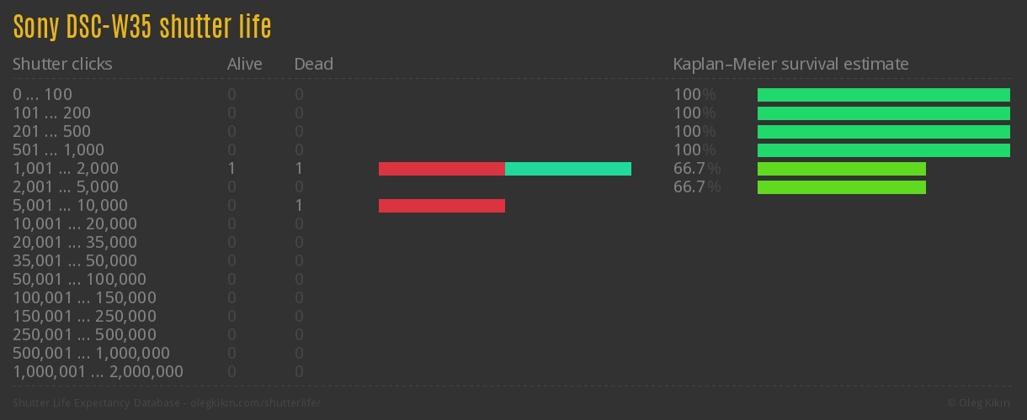Click the survival bar for 0 … 100 clicks
The height and width of the screenshot is (420, 1027).
883,95
